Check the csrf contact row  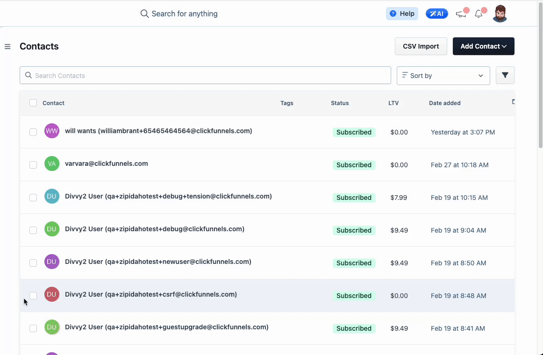point(33,296)
